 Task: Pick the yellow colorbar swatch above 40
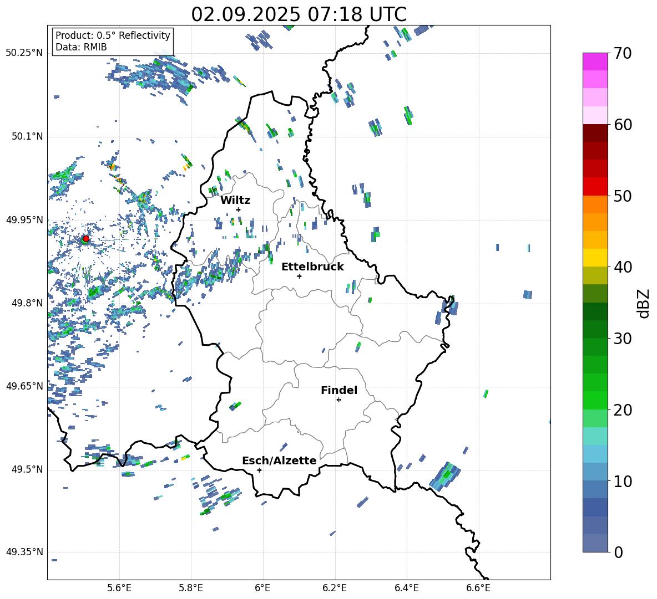(595, 258)
